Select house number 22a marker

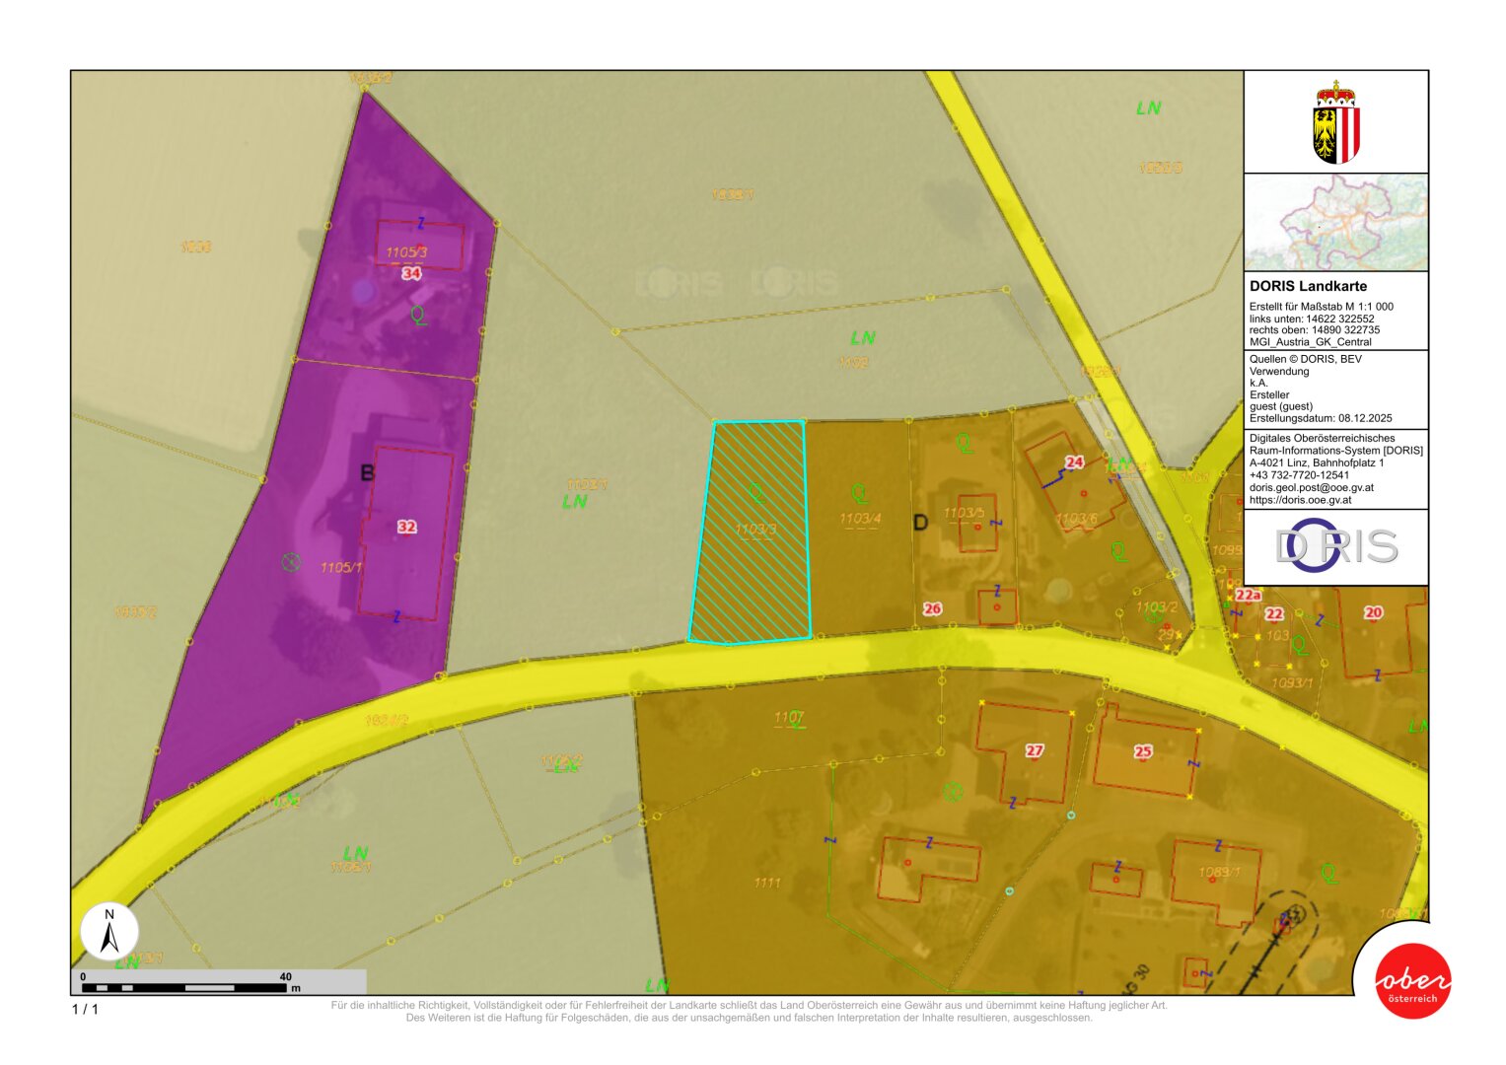point(1248,595)
